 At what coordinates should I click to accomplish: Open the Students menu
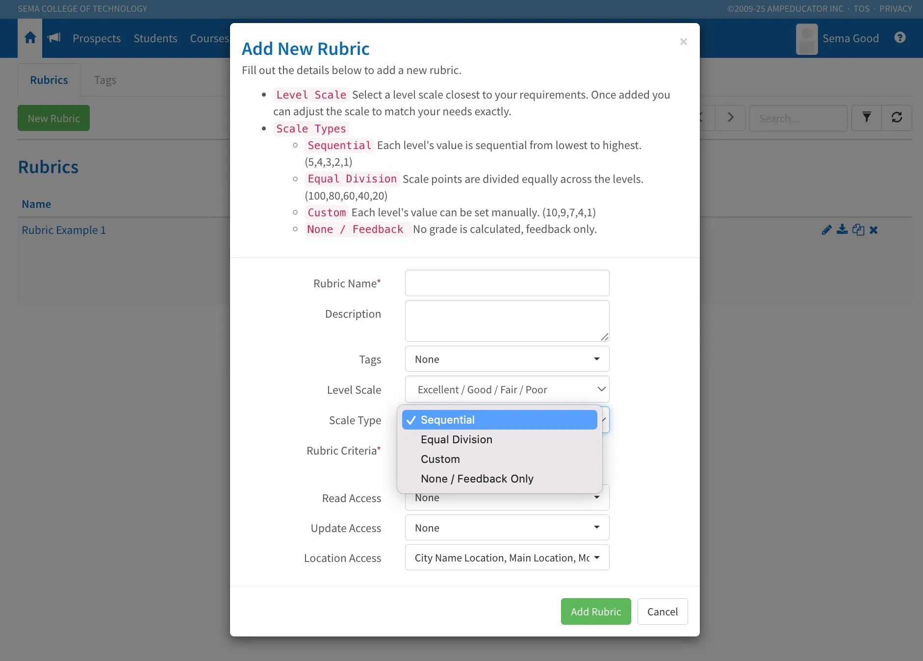point(155,38)
